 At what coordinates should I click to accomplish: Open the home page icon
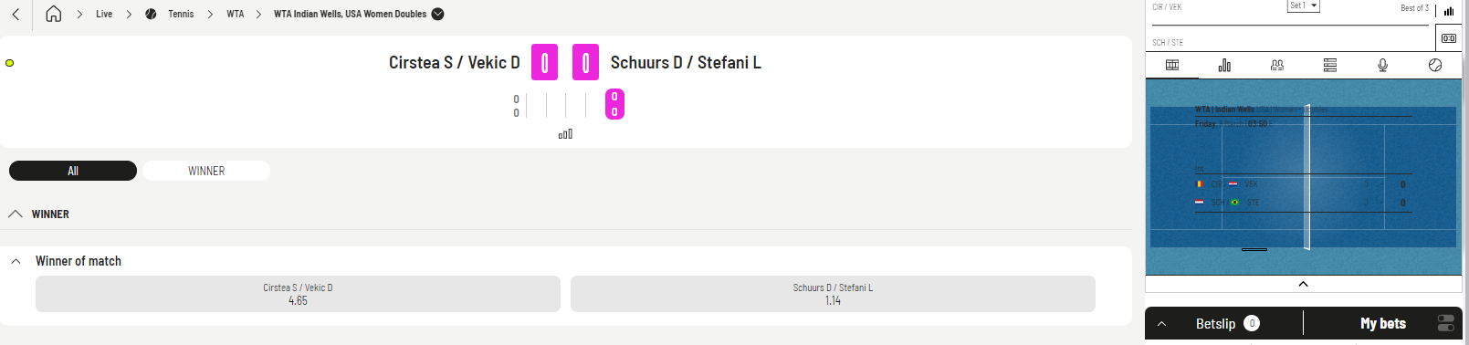click(54, 14)
